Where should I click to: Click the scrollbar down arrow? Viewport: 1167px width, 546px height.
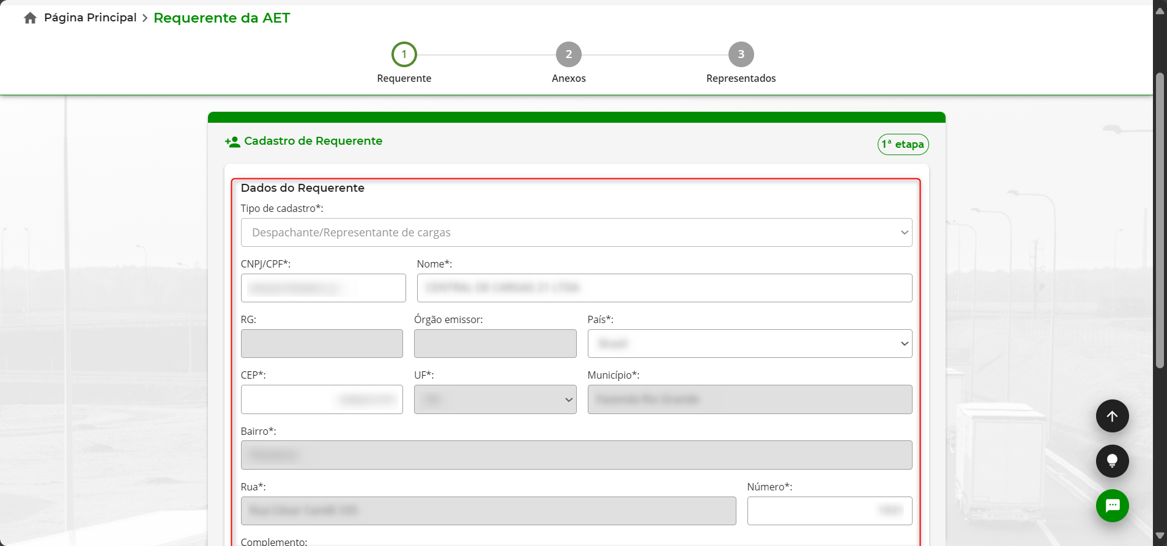point(1159,536)
